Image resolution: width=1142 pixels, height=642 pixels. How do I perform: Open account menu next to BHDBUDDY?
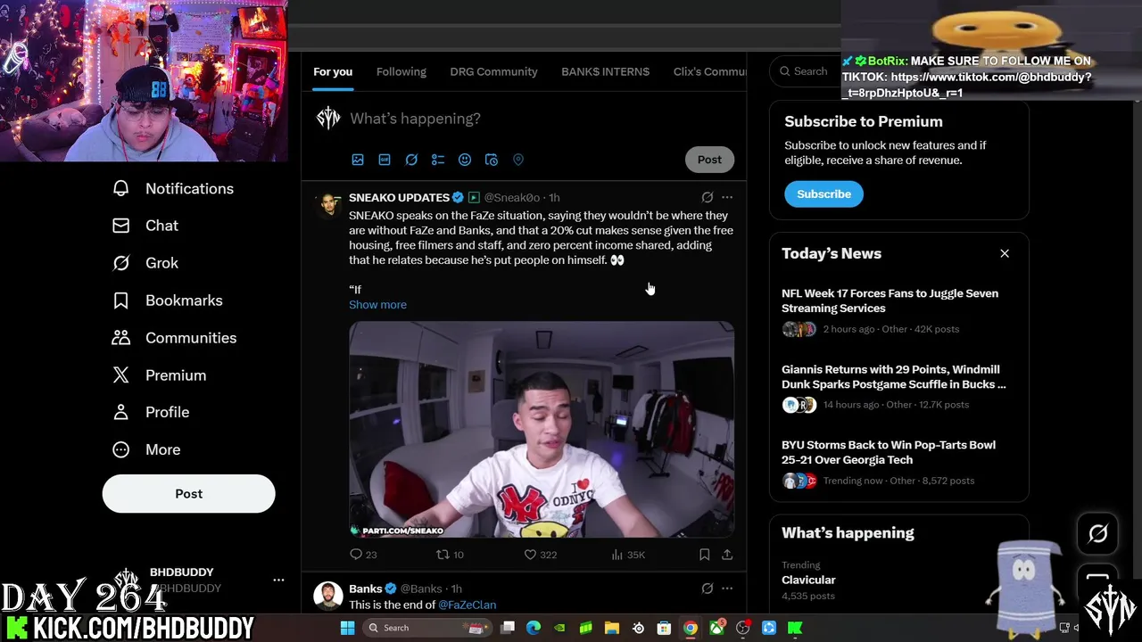click(x=278, y=580)
